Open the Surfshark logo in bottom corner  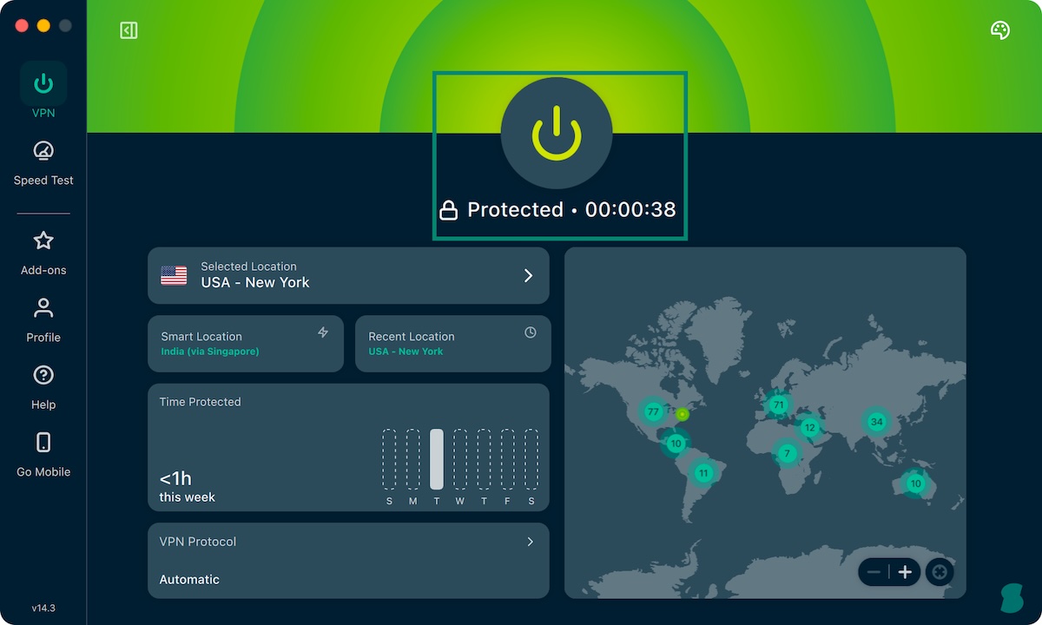tap(1012, 599)
